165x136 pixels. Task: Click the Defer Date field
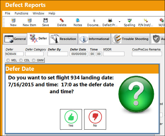(79, 54)
